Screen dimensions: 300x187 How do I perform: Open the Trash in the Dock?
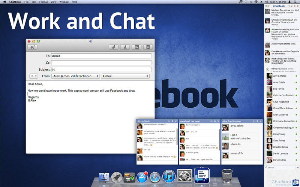pyautogui.click(x=227, y=176)
